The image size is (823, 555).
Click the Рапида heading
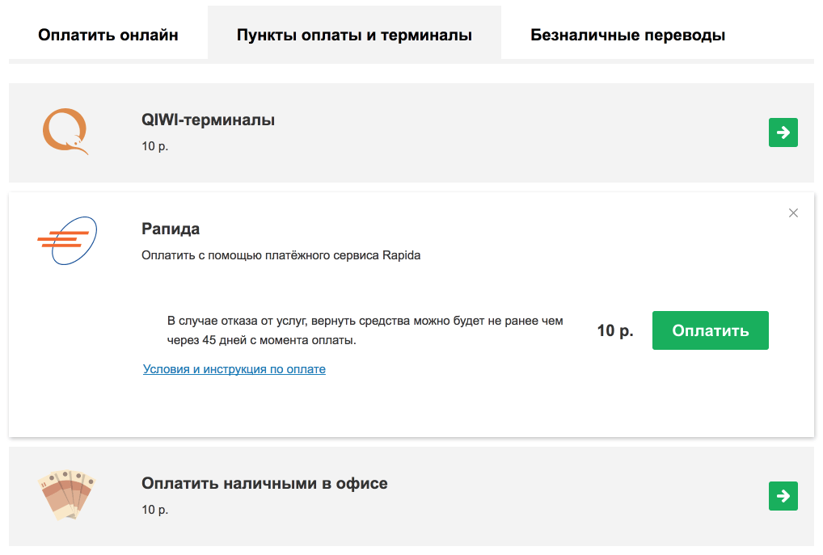pos(171,229)
